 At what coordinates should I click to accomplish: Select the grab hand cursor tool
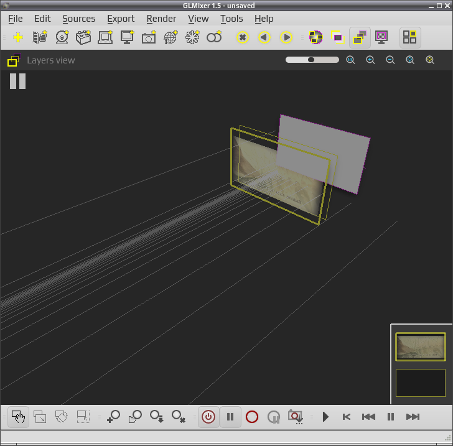pos(18,417)
